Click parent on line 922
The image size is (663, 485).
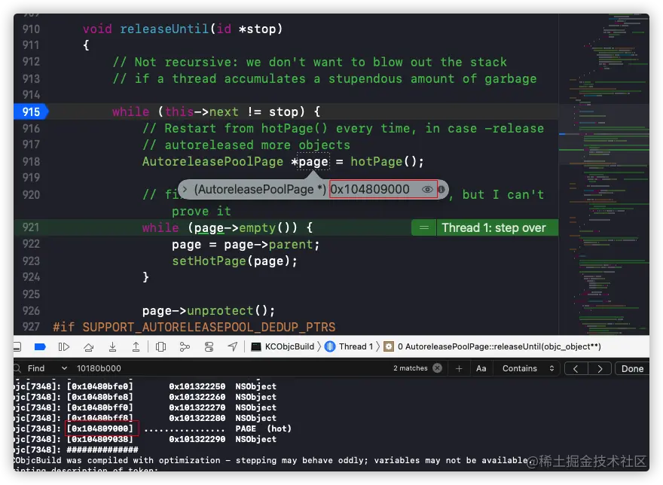click(x=292, y=245)
